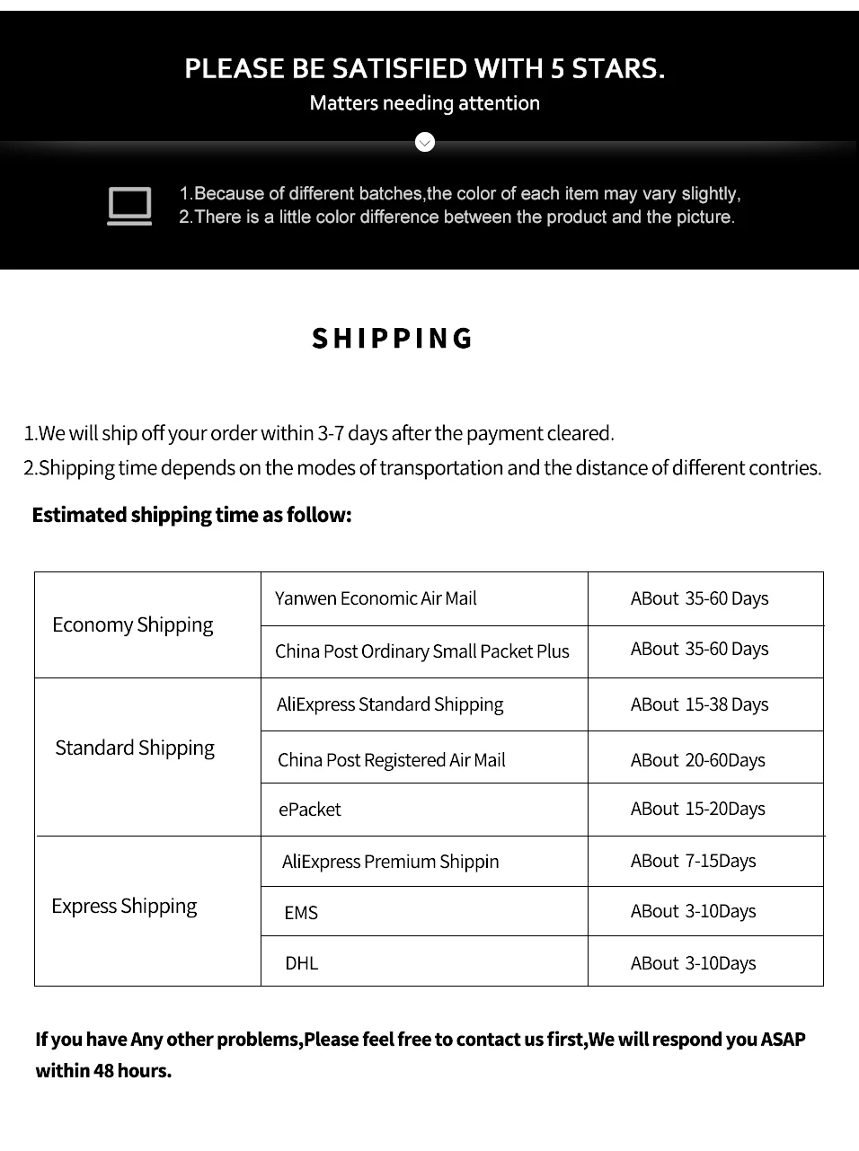Click the Economy Shipping cell
859x1151 pixels.
point(147,625)
